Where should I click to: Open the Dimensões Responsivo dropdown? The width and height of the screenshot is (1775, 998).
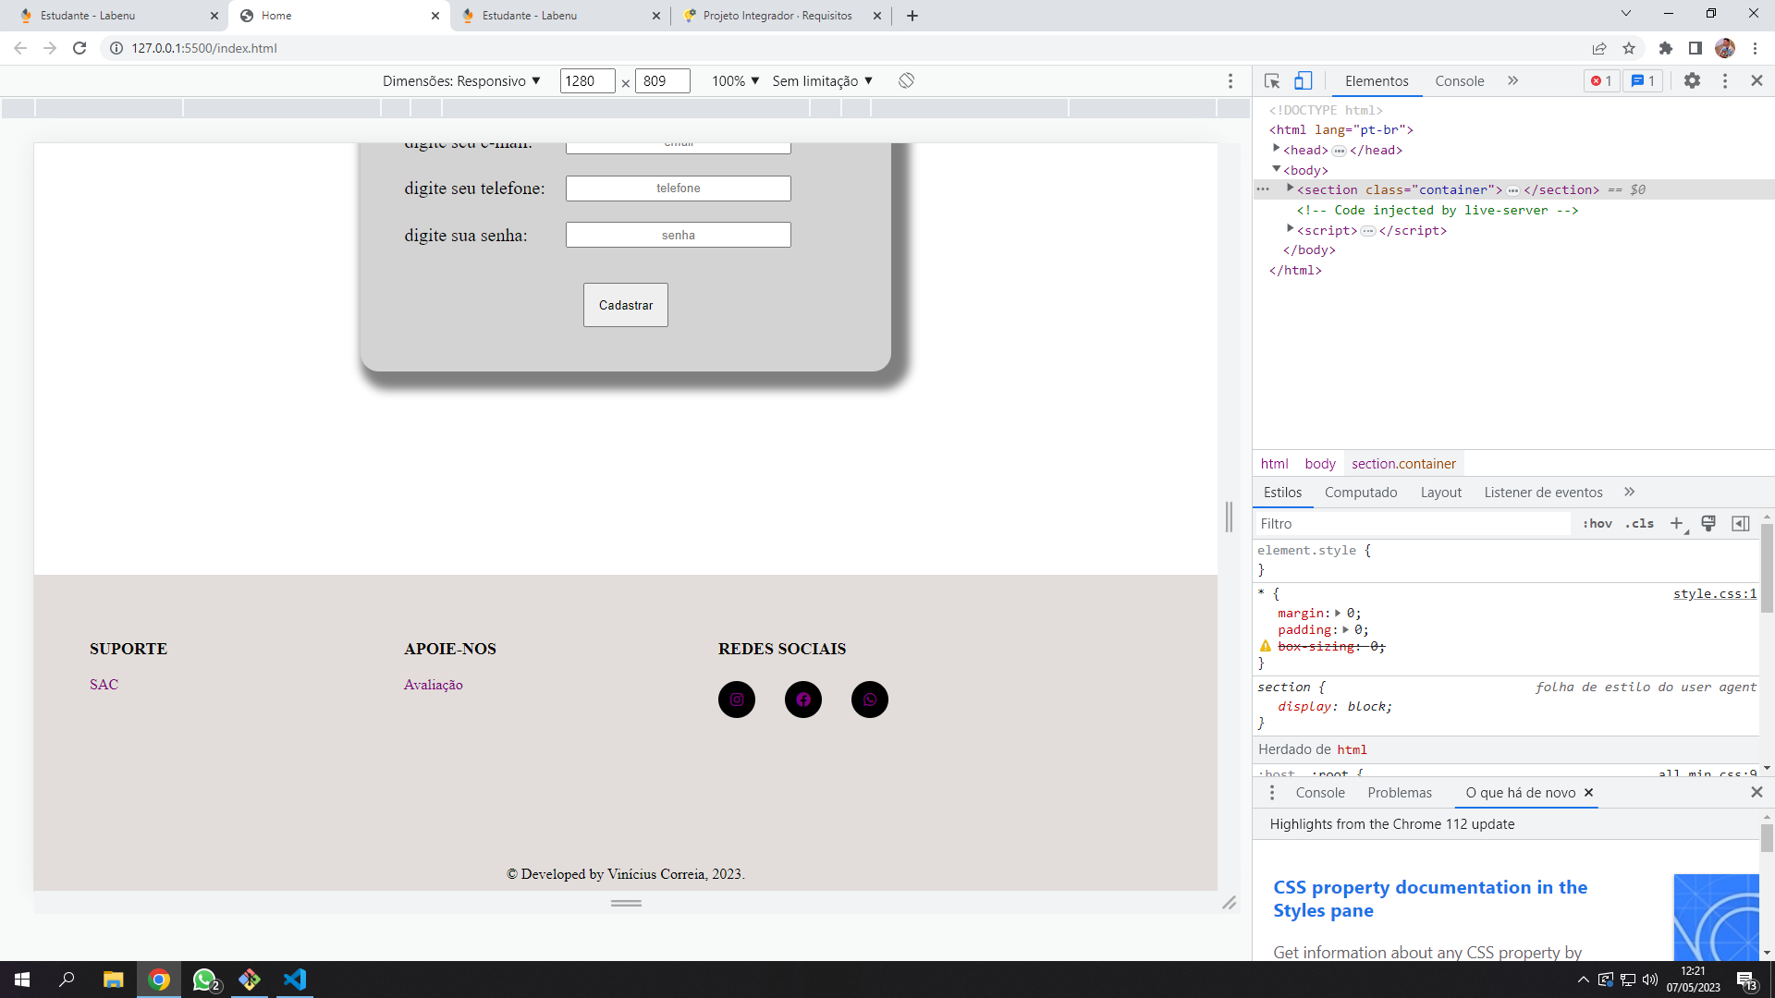459,80
